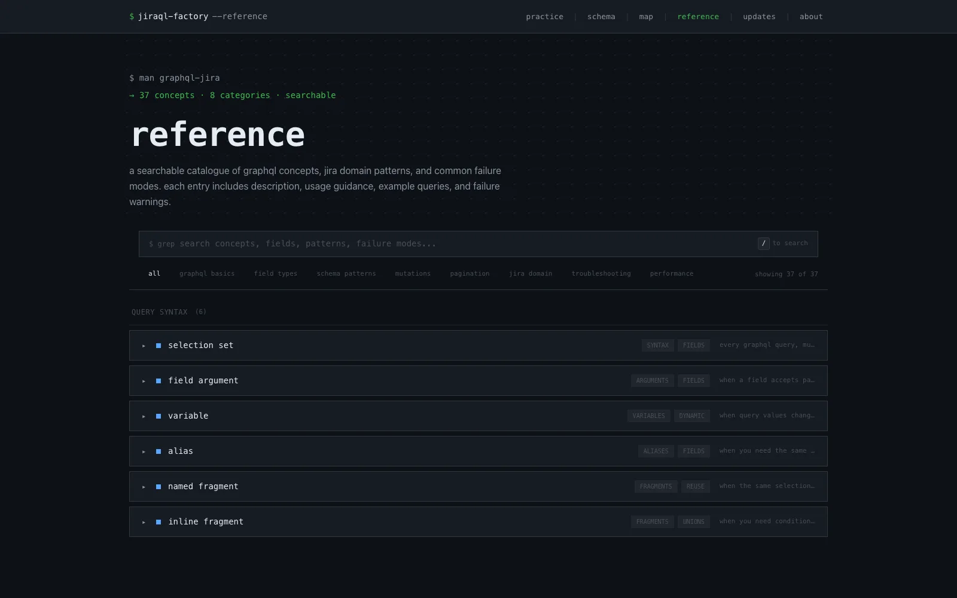Click the VARIABLES tag on variable row
957x598 pixels.
pyautogui.click(x=648, y=416)
